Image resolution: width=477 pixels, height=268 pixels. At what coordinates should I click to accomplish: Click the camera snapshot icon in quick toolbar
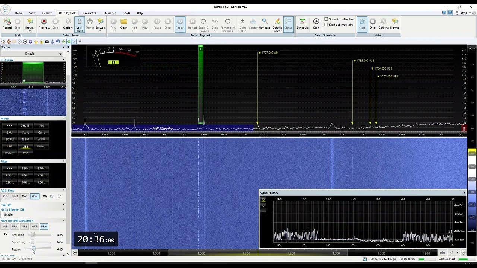point(47,41)
